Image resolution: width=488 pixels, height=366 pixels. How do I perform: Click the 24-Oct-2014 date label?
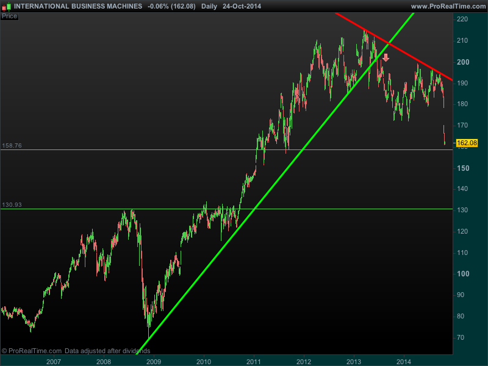(242, 6)
